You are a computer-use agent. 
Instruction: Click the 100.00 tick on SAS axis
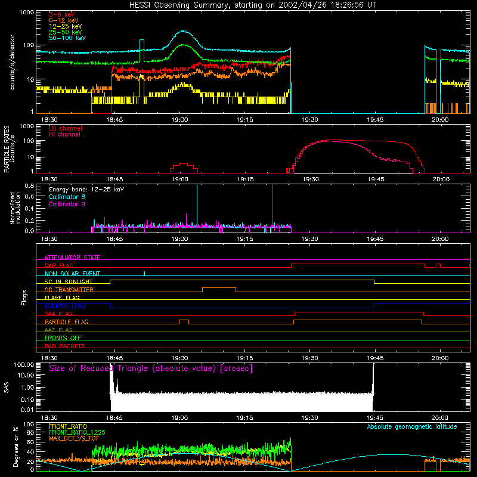(x=24, y=364)
